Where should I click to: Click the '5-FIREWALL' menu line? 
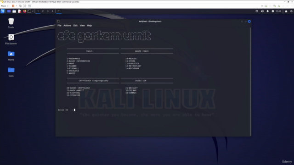coord(73,68)
